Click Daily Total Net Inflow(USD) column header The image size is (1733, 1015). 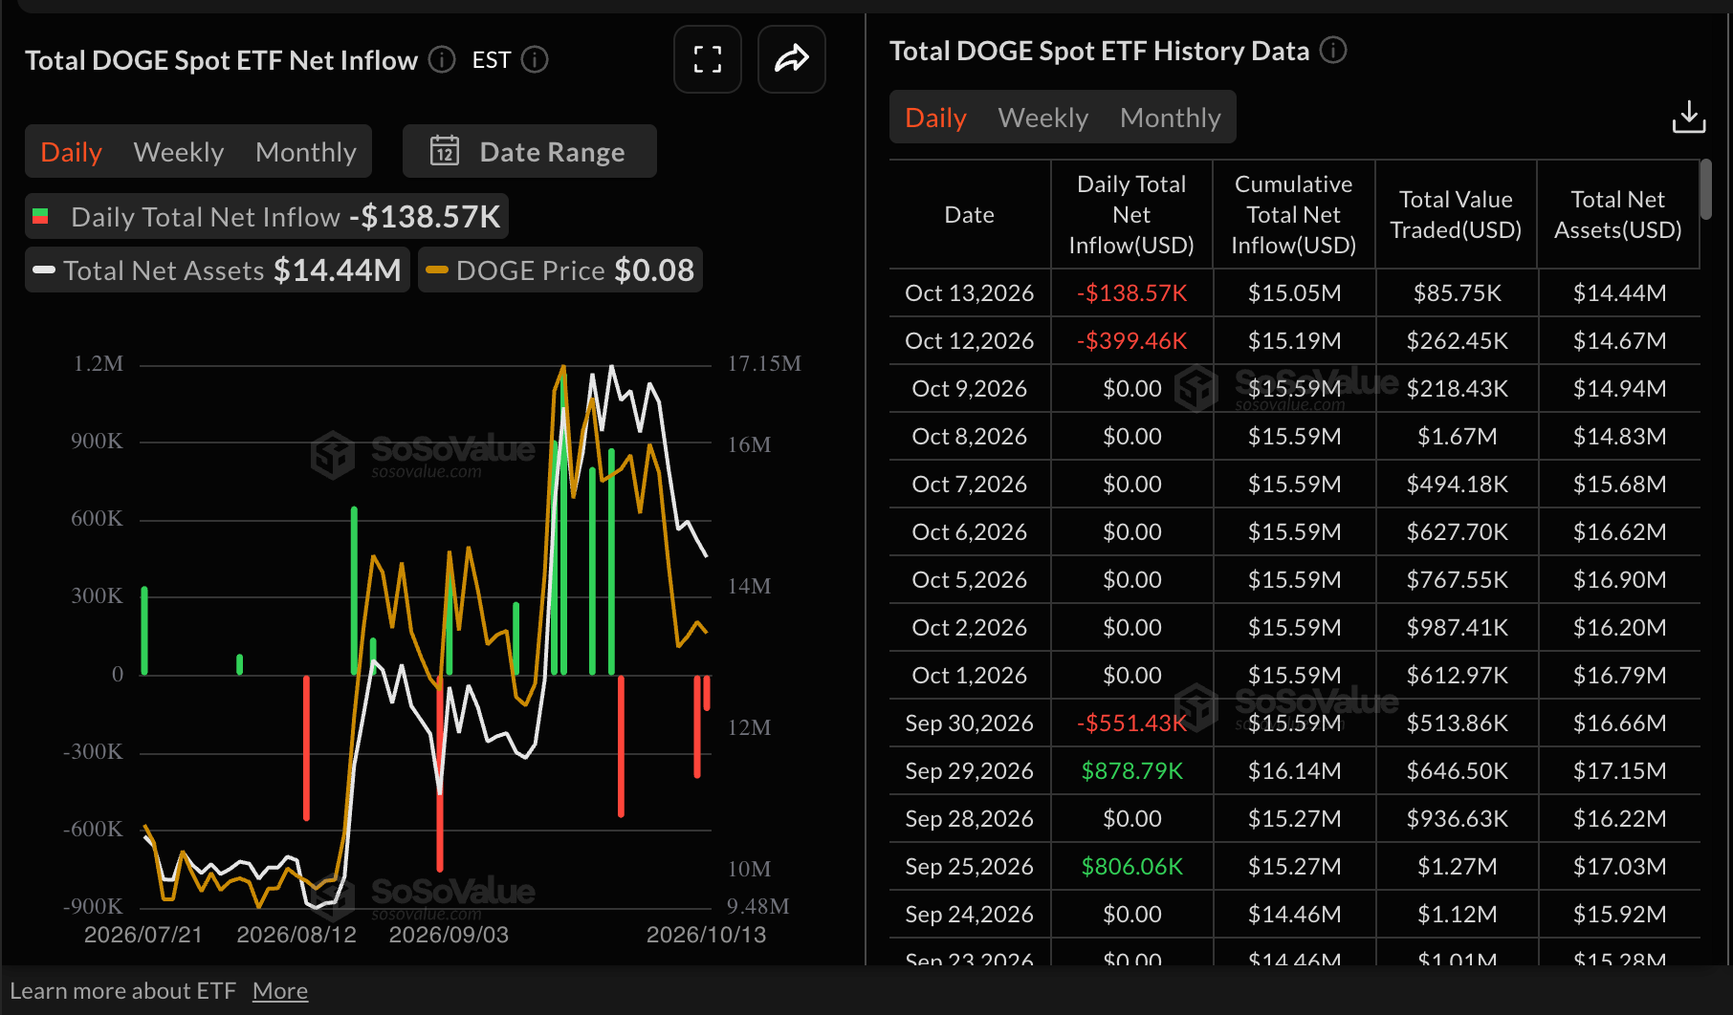click(1131, 215)
